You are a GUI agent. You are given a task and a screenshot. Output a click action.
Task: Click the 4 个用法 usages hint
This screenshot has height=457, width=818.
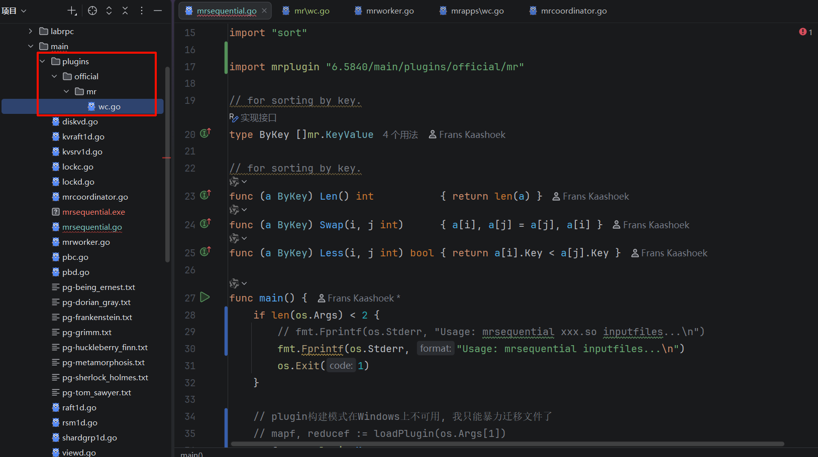click(400, 135)
